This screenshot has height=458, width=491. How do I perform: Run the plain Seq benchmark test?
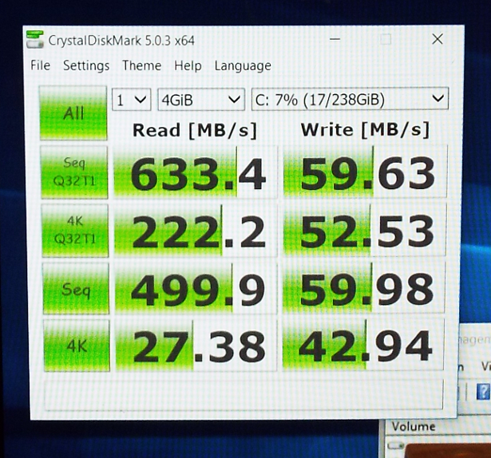point(73,288)
